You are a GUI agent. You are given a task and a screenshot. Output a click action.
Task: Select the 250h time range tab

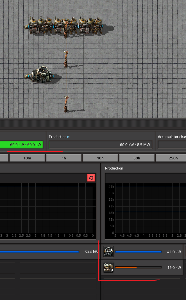171,158
